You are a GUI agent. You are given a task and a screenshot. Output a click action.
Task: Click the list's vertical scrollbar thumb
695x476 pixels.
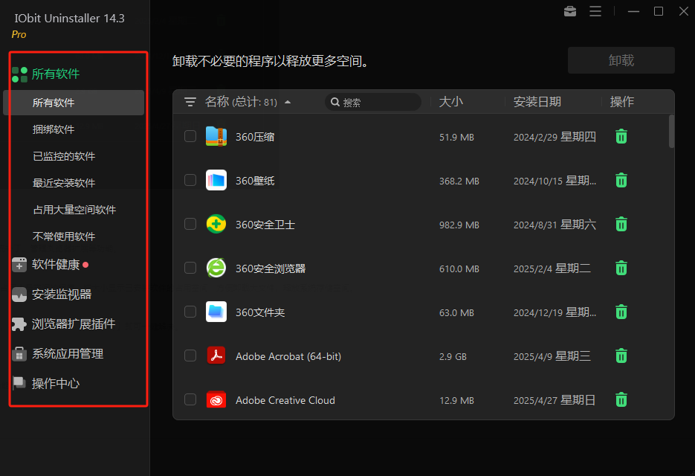point(671,132)
